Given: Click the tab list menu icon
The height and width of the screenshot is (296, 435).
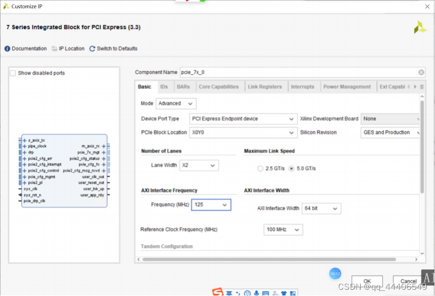Looking at the screenshot, I should [422, 87].
